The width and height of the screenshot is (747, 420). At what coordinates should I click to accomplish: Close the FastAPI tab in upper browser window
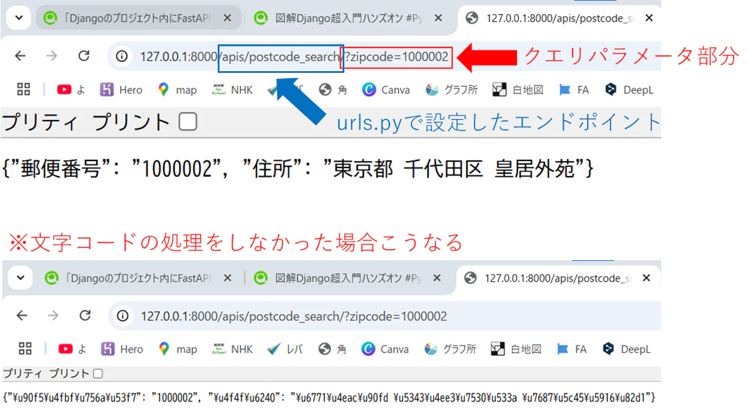[x=227, y=18]
